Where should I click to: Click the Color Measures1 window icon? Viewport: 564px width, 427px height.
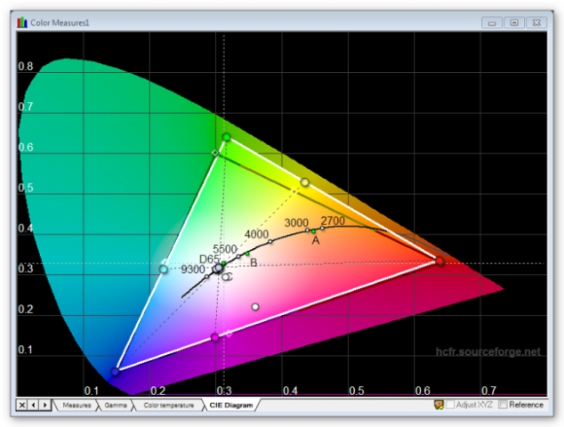pos(22,21)
